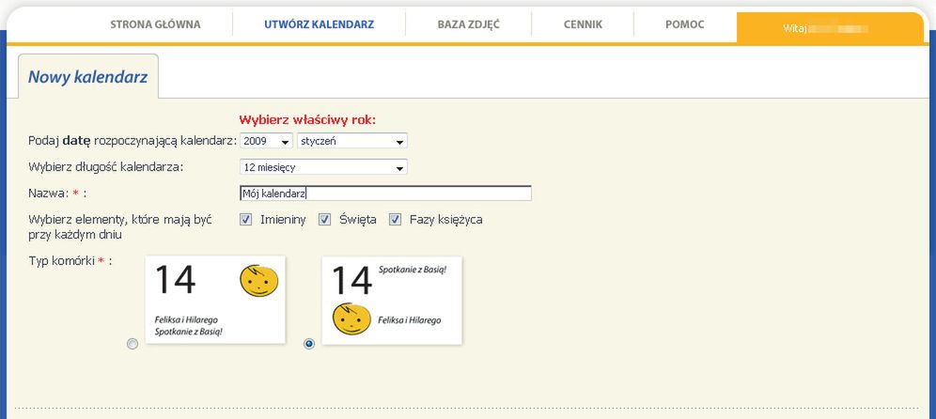
Task: Click the Imieniny label text
Action: click(283, 220)
